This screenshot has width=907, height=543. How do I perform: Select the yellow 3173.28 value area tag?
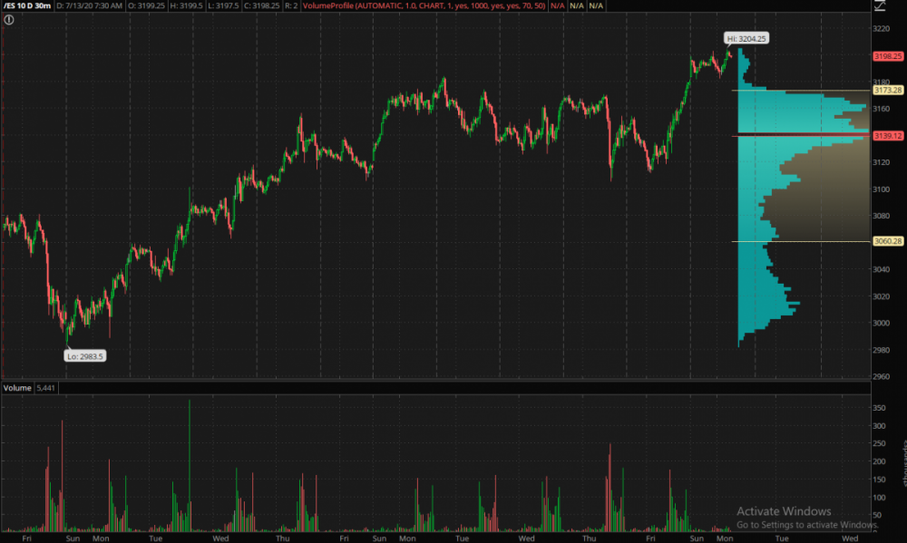(887, 91)
